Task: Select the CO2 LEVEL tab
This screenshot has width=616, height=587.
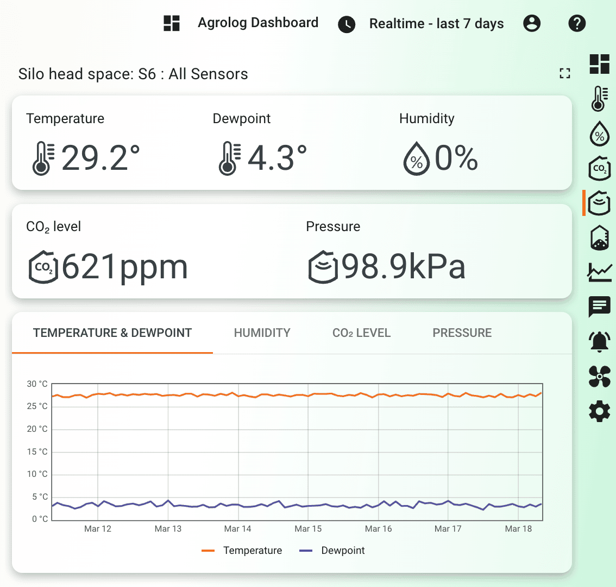Action: tap(361, 333)
